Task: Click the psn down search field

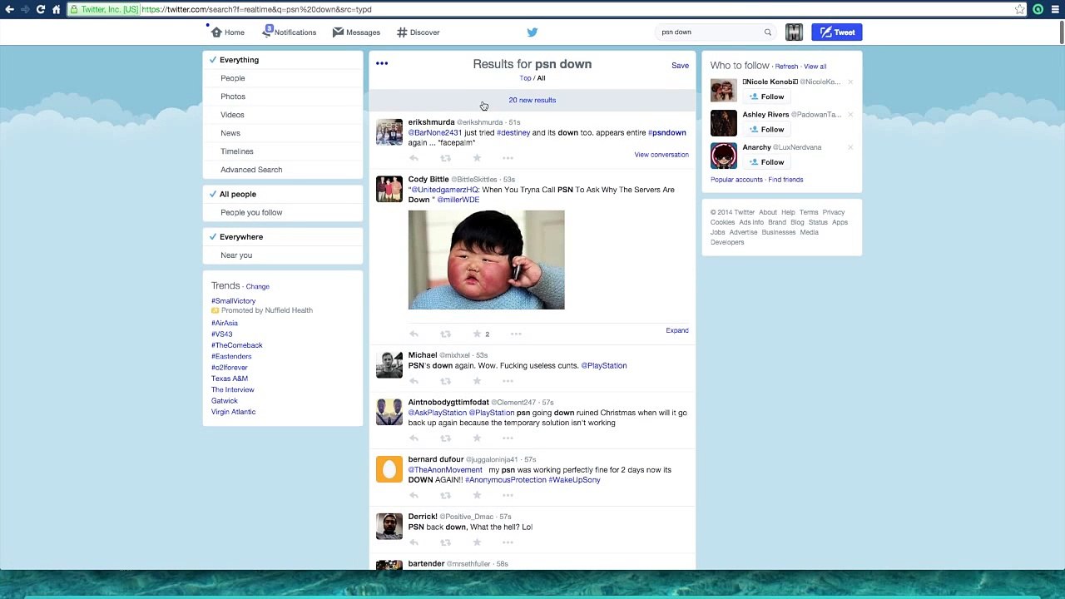Action: click(x=707, y=32)
